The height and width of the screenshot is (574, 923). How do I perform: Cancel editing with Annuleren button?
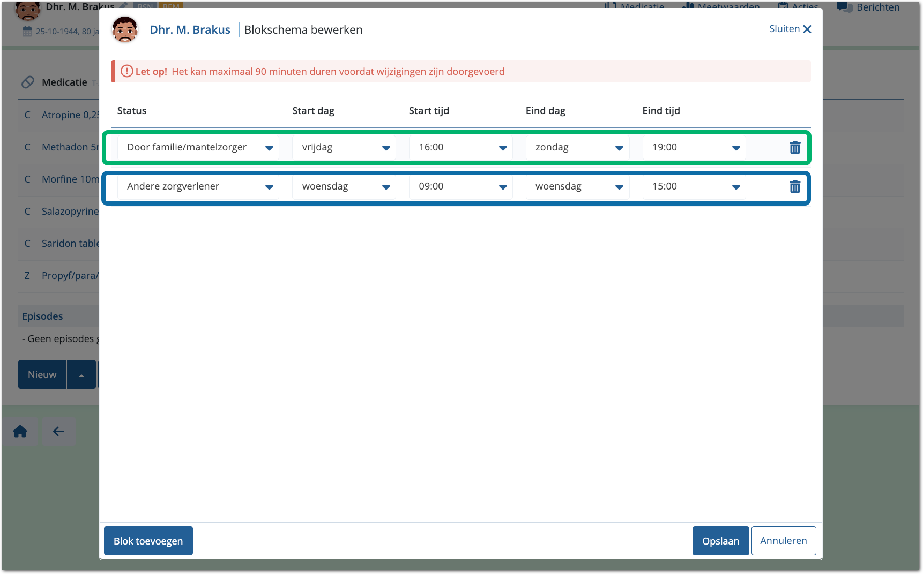783,541
